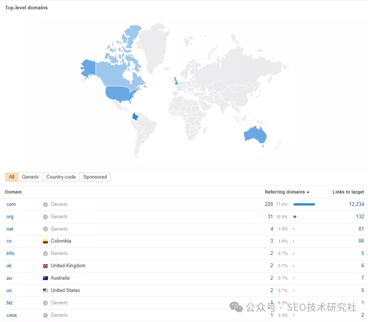Click the 81 links value for .net
This screenshot has width=368, height=322.
[x=361, y=229]
